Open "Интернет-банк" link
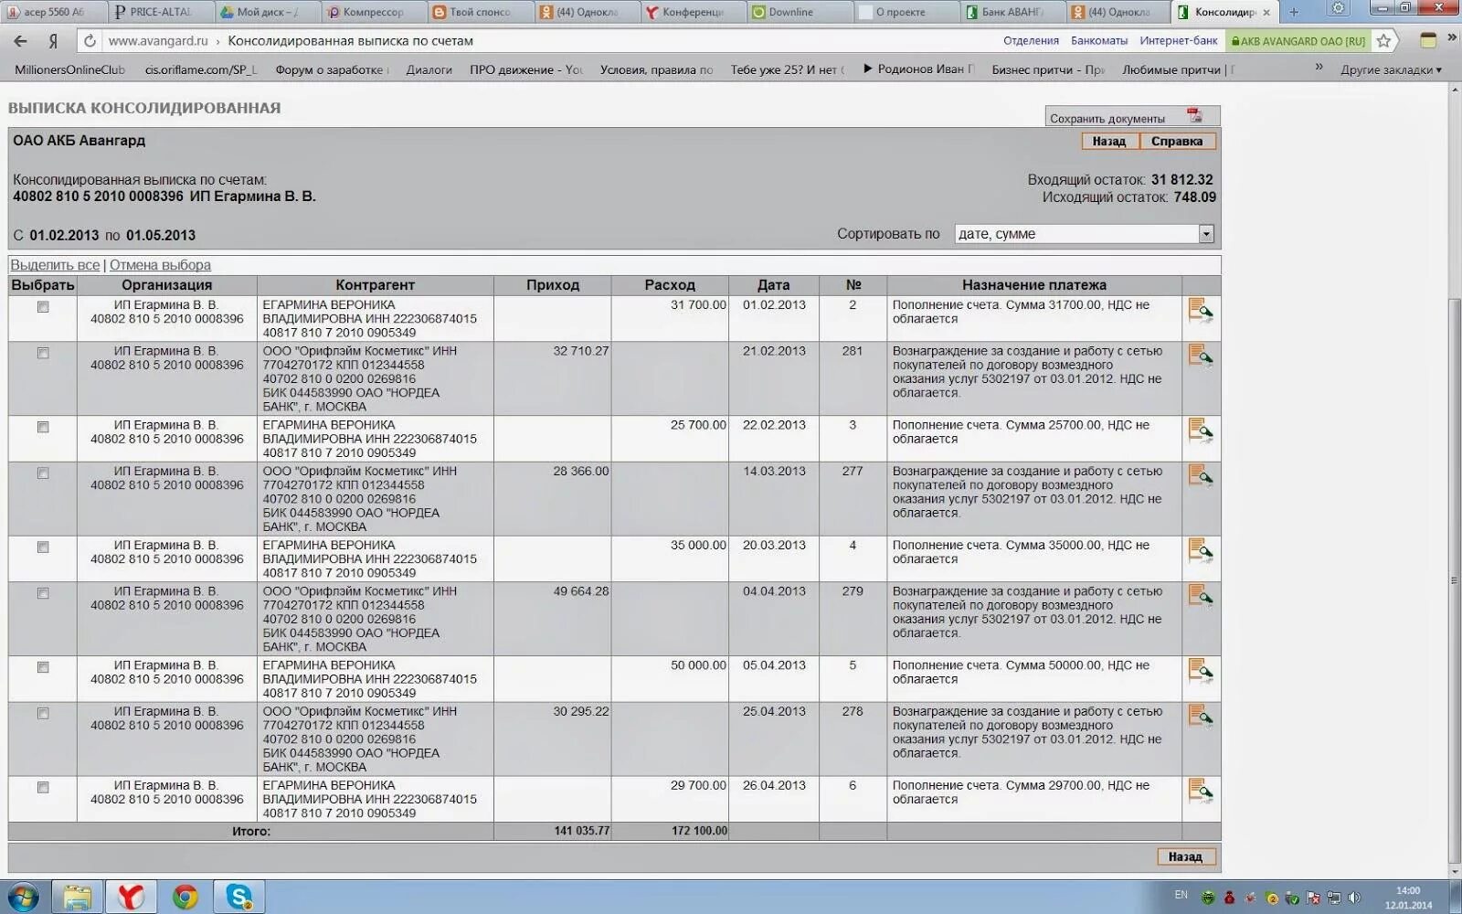 1179,41
